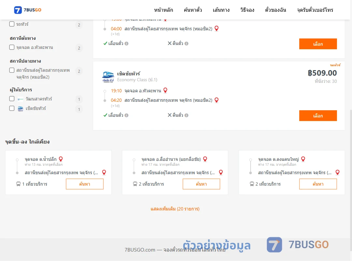Show reschedule info icon in first trip card

[x=126, y=44]
